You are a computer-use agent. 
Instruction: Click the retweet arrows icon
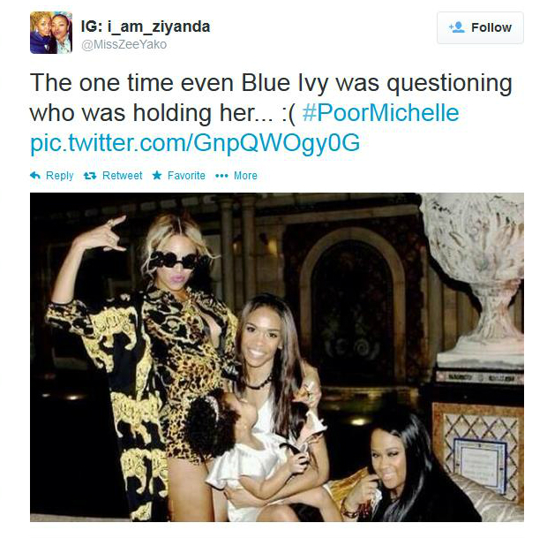[x=90, y=176]
